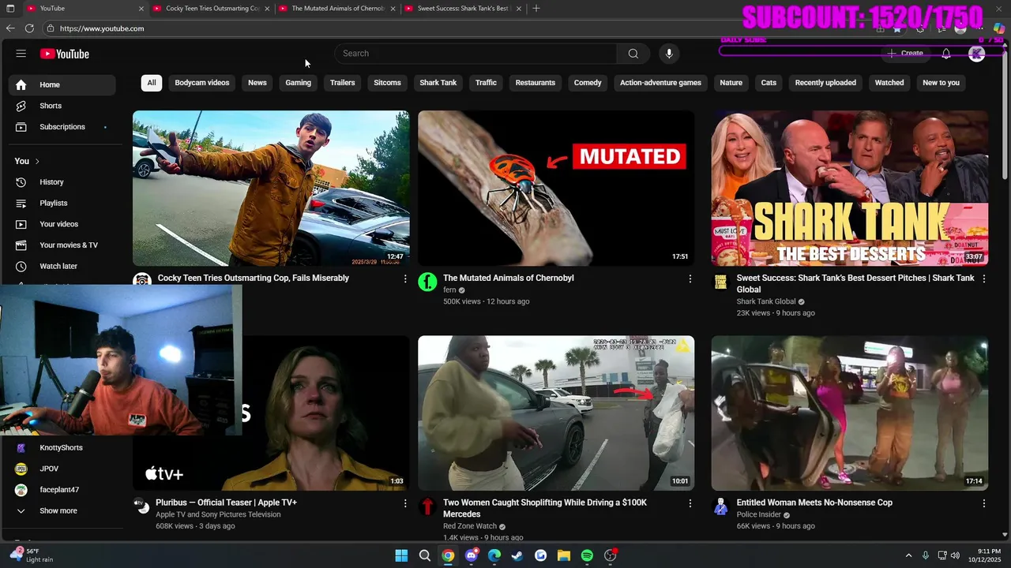Select the Traffic chip

[x=487, y=83]
